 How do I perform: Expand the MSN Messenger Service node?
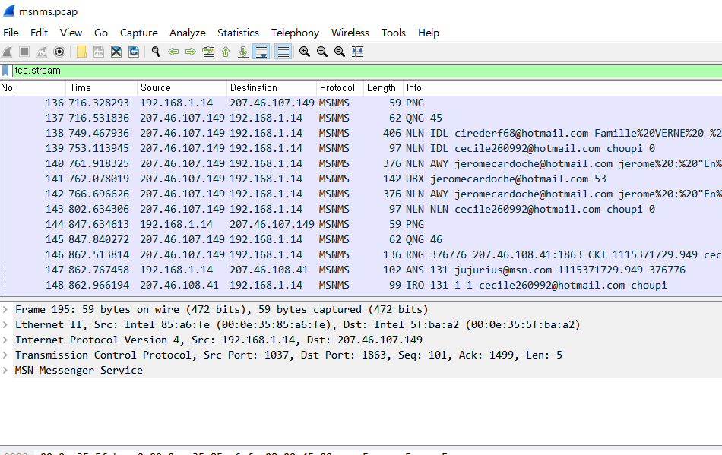[x=5, y=370]
